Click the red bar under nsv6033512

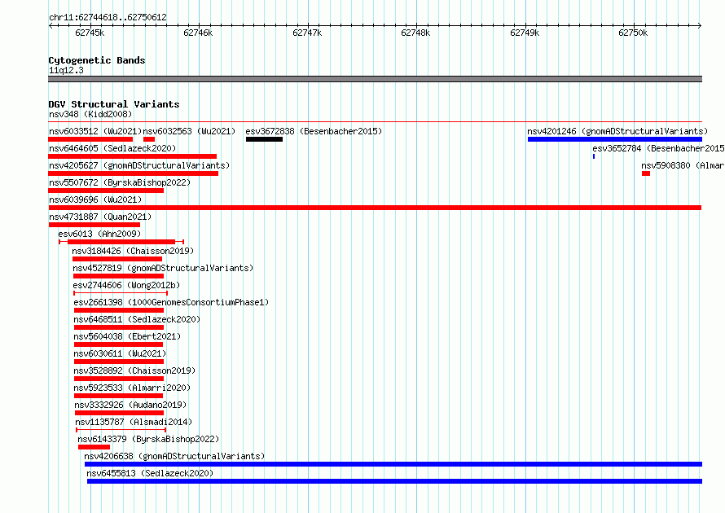click(90, 139)
